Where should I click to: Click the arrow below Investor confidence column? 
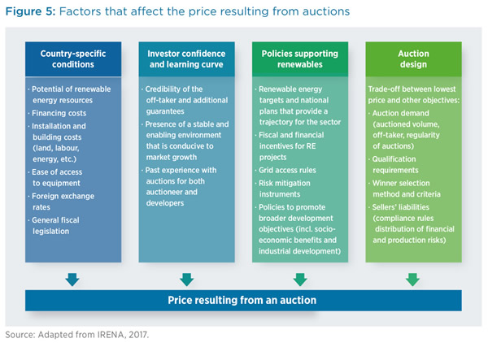coord(187,280)
